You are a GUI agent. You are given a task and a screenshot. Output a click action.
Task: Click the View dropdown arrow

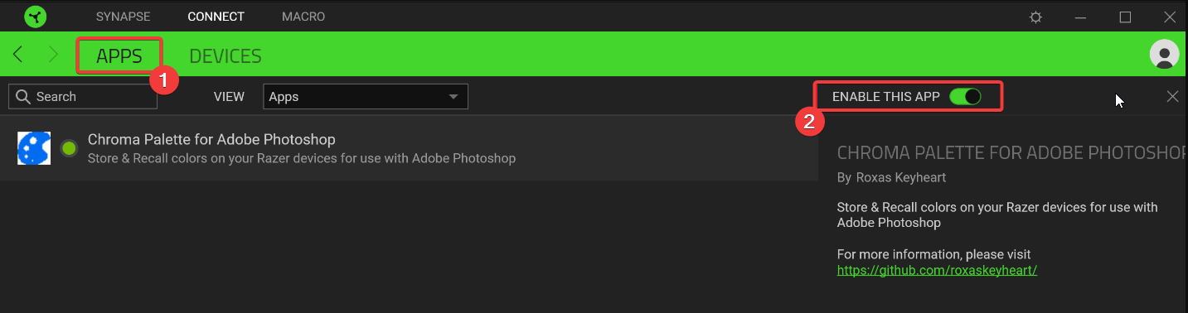coord(453,97)
